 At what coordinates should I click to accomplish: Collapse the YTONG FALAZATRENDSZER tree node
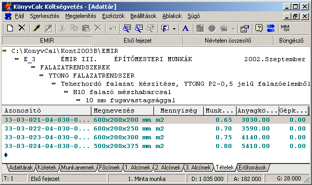[x=42, y=76]
